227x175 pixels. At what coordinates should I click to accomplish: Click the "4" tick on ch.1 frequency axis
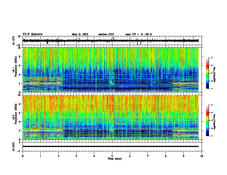[x=20, y=75]
